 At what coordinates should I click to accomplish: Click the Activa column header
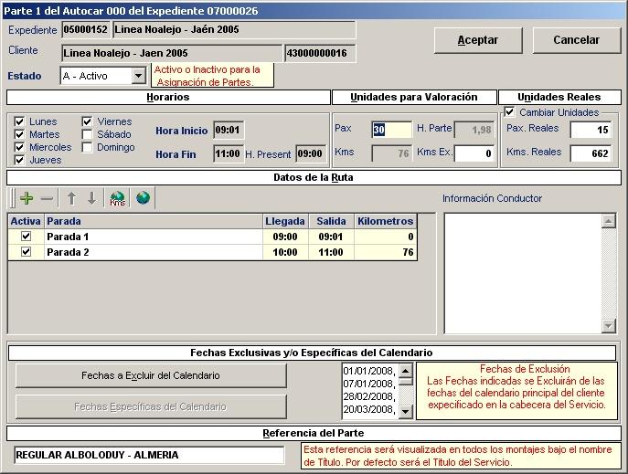coord(26,221)
